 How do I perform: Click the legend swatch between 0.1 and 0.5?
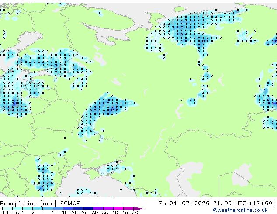point(7,208)
